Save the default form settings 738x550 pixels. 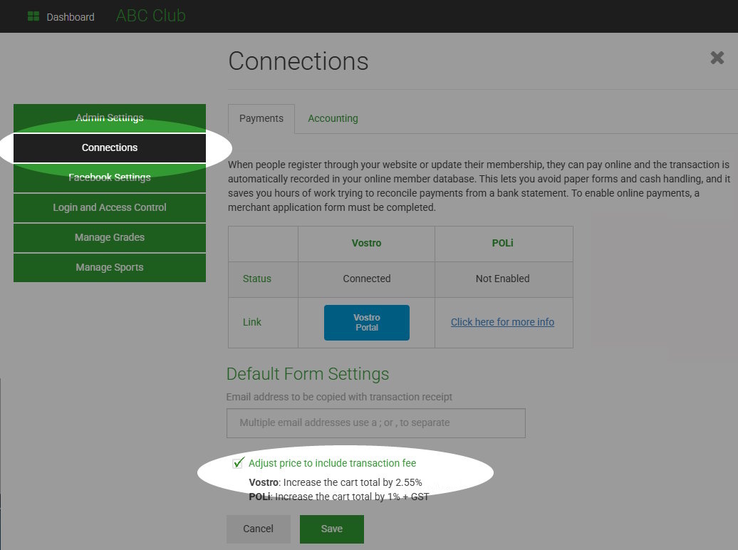pyautogui.click(x=331, y=529)
